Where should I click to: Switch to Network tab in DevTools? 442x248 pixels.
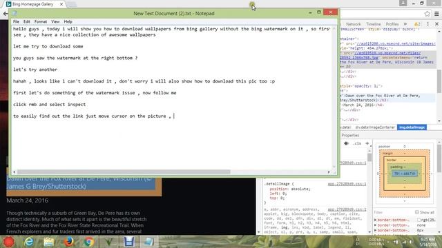[x=353, y=24]
